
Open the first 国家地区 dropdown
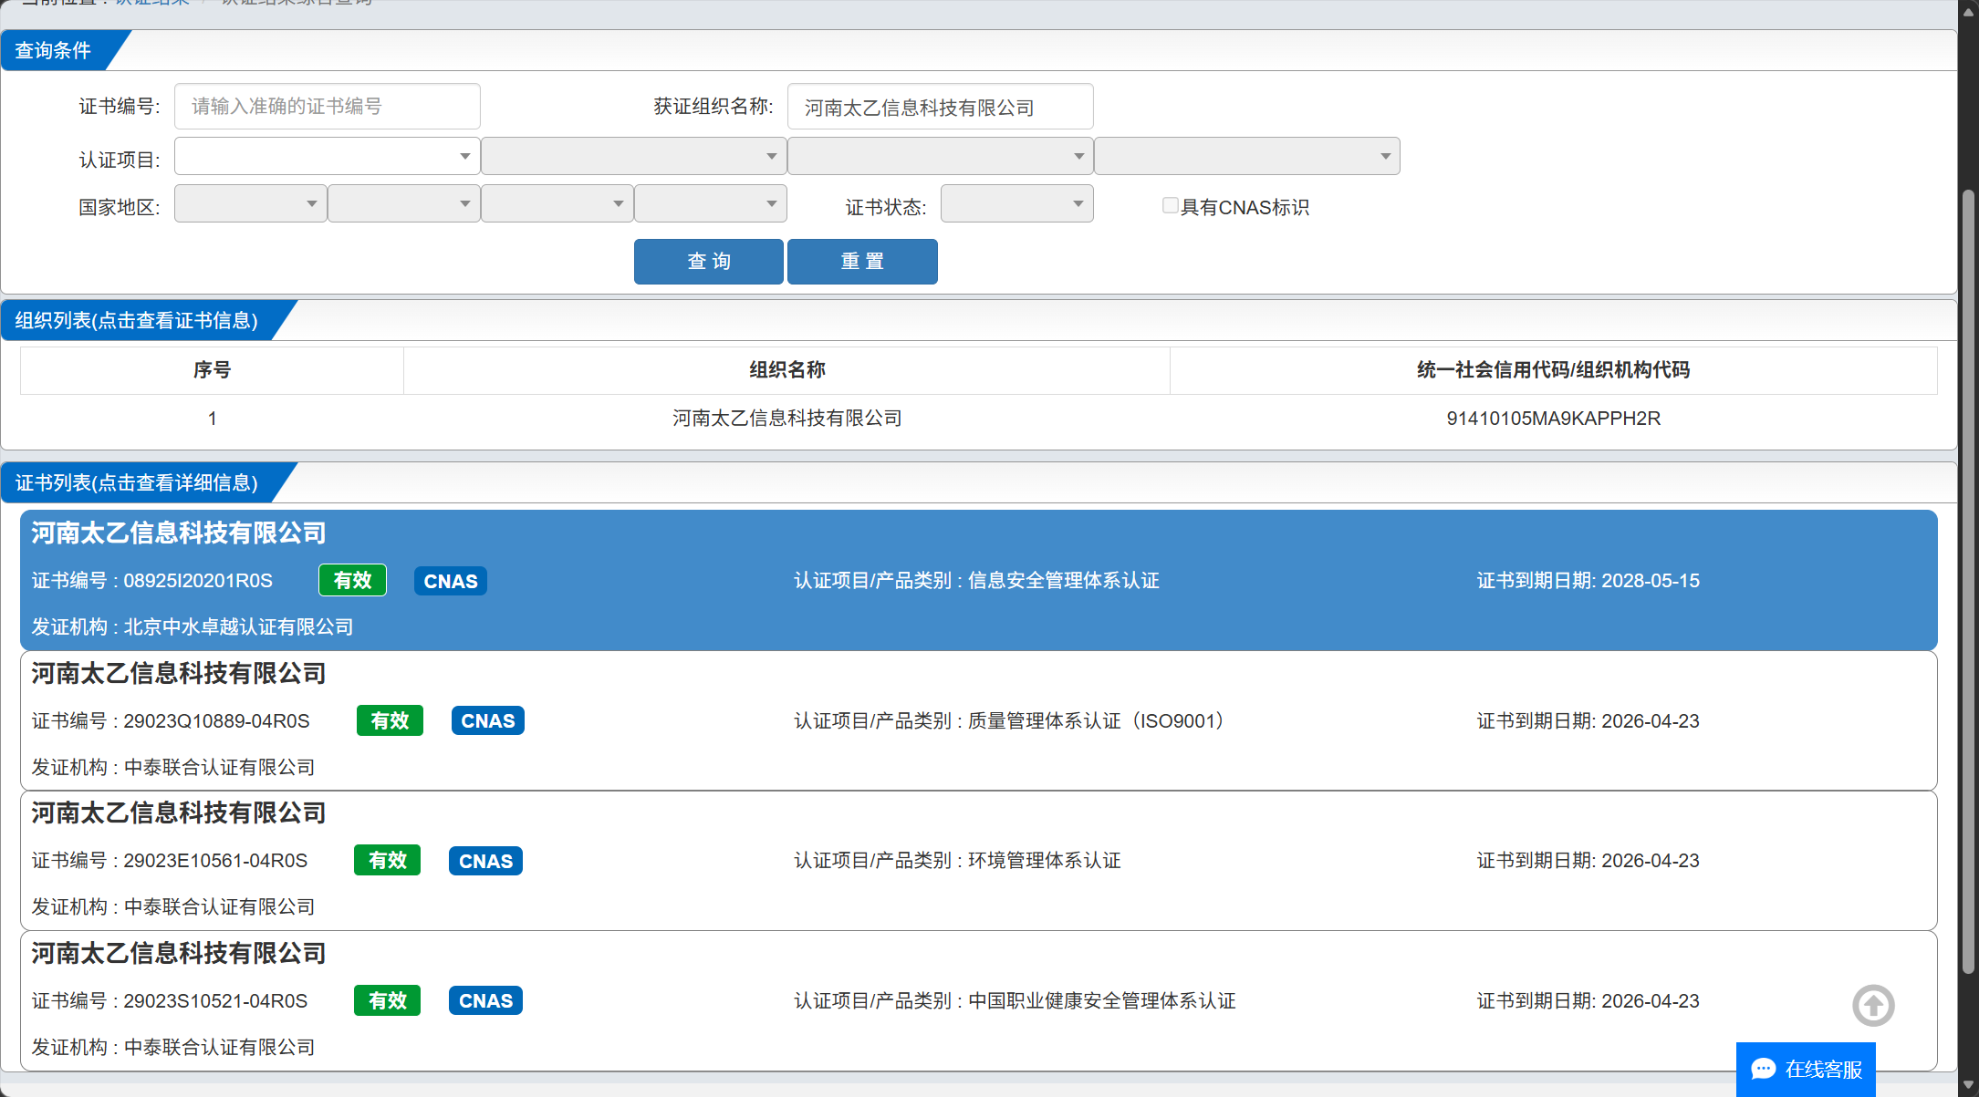click(250, 204)
